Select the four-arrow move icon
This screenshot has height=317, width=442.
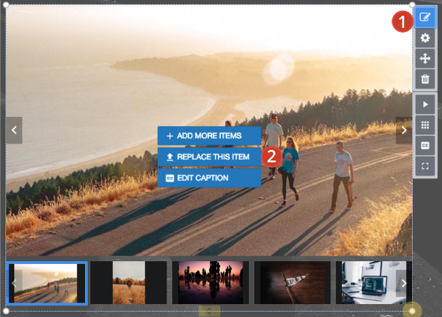[x=425, y=59]
